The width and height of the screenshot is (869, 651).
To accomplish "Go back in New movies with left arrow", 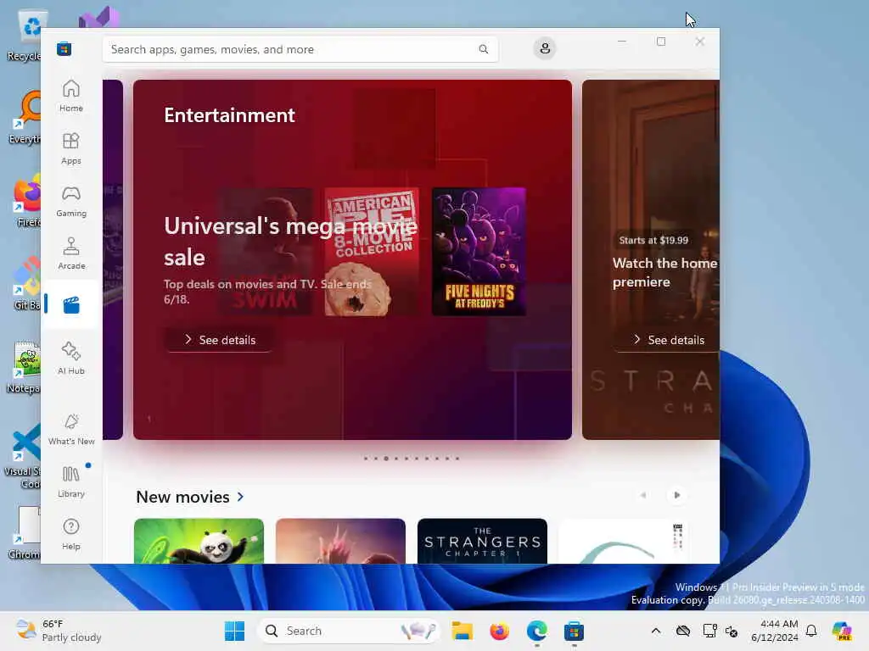I will (643, 495).
